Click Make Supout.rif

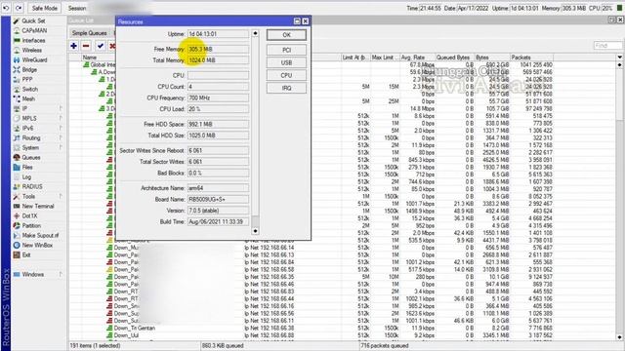point(40,236)
